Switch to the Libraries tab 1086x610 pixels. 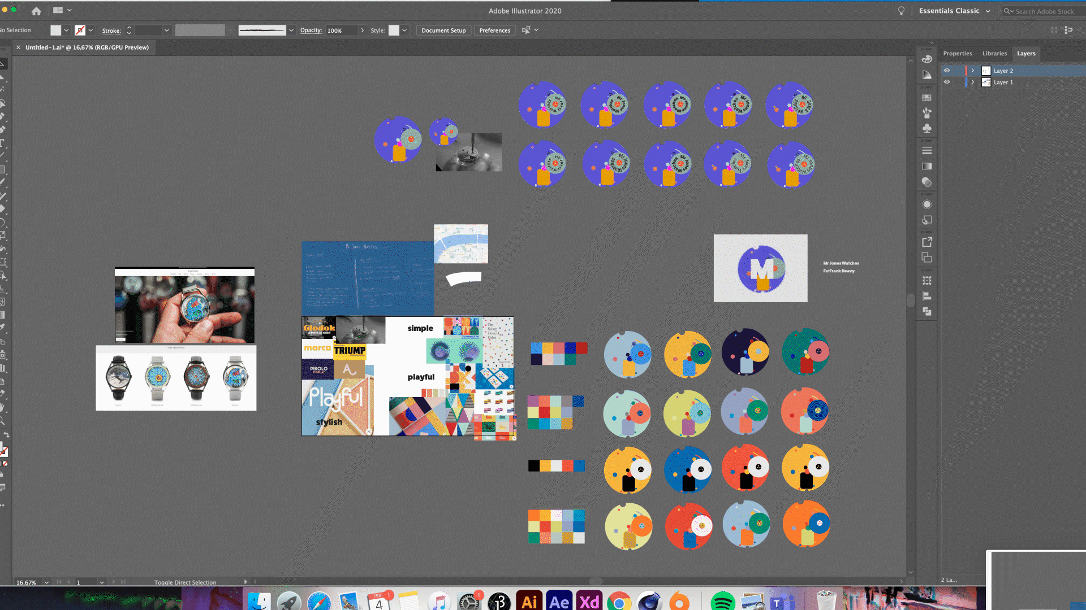click(994, 54)
